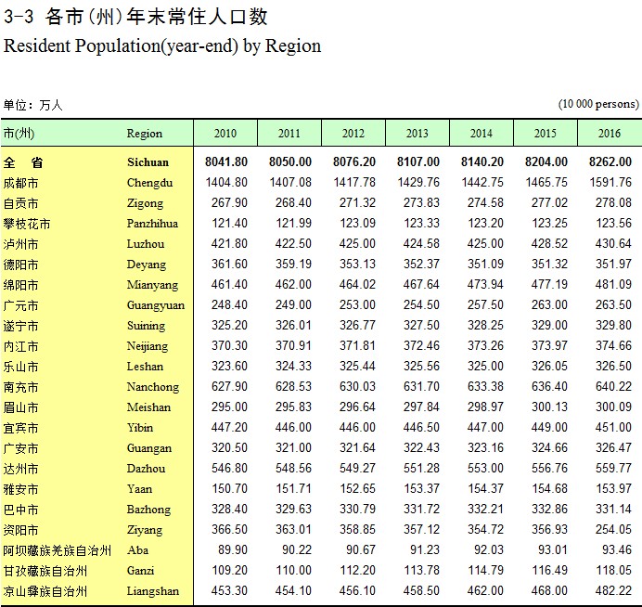
Task: Click Panzhihua 2011 value 121.99
Action: 293,224
